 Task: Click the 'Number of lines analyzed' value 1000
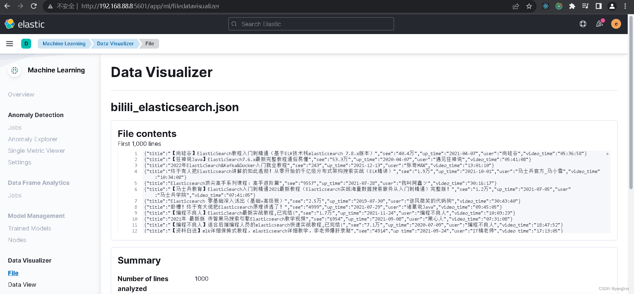coord(202,279)
